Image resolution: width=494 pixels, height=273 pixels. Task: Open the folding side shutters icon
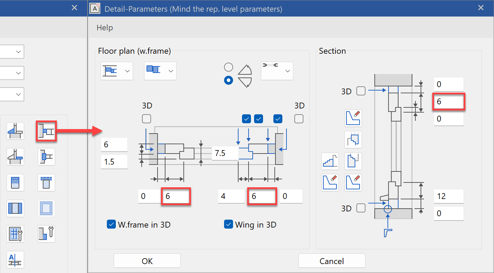(x=15, y=208)
